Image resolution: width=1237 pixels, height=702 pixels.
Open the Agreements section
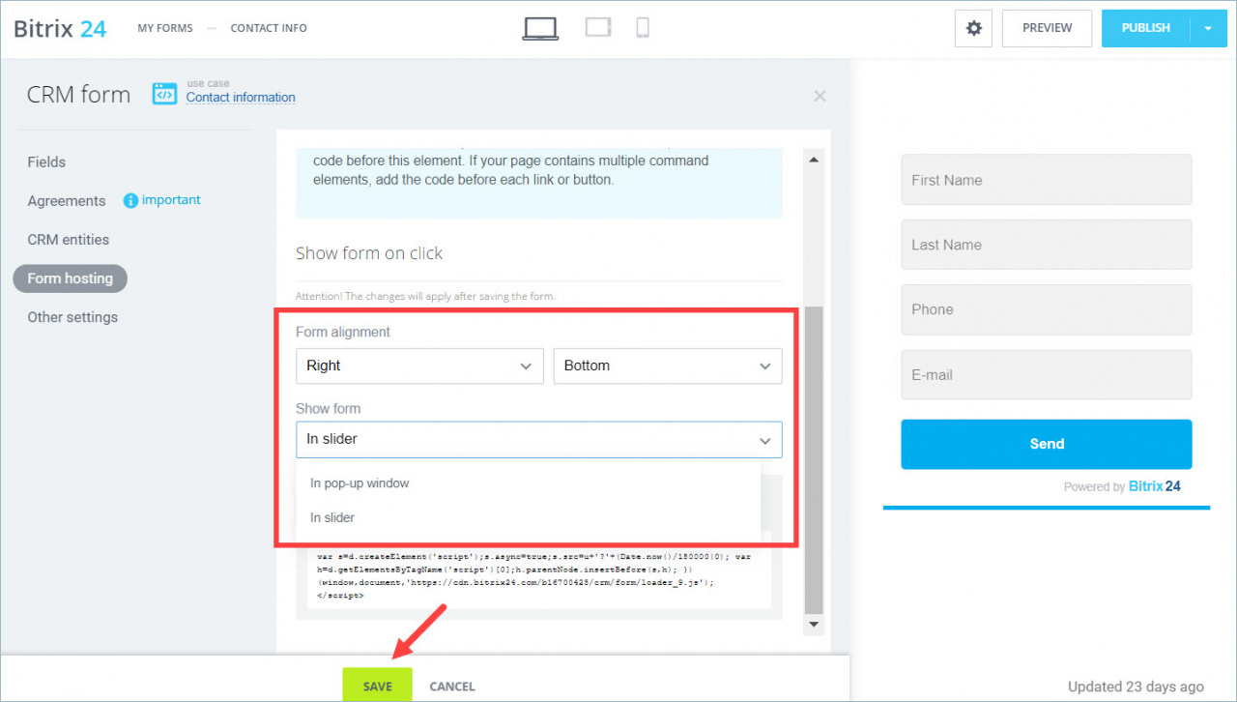click(x=67, y=201)
